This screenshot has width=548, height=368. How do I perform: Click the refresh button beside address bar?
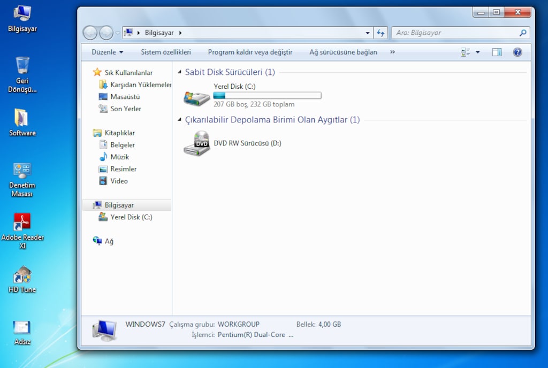click(380, 33)
